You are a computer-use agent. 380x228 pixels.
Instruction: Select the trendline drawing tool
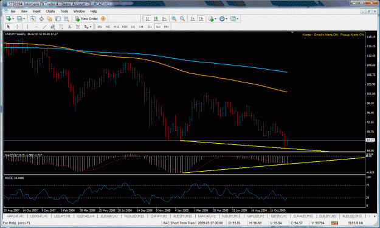pos(44,27)
